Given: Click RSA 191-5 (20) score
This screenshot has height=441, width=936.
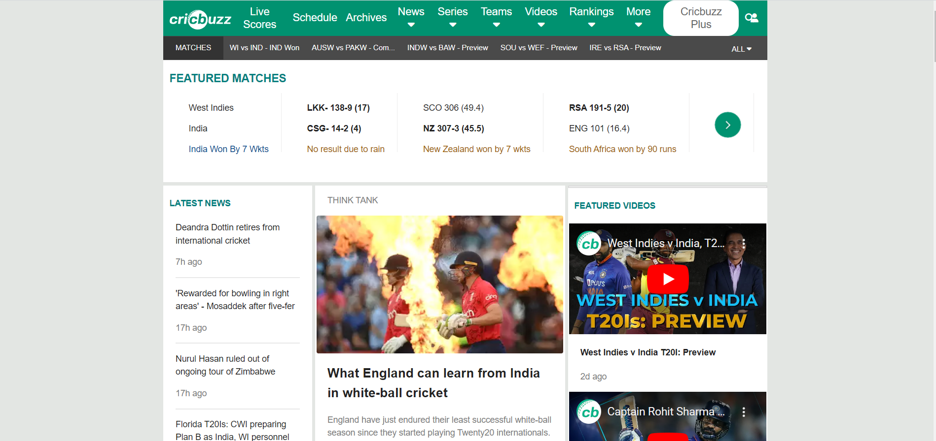Looking at the screenshot, I should [599, 108].
